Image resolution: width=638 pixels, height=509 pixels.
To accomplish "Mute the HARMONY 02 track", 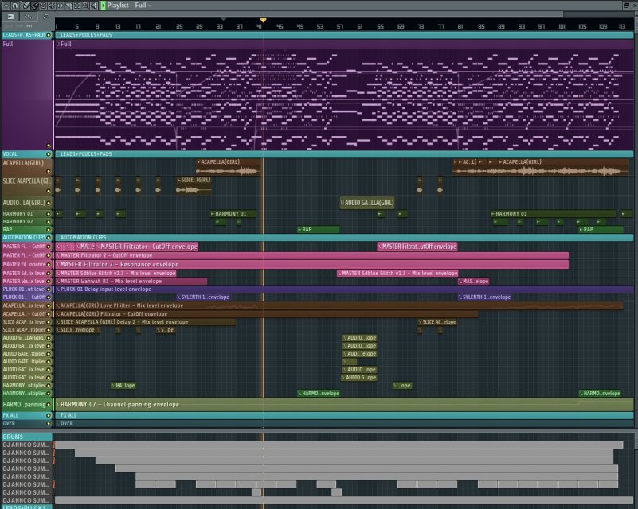I will pyautogui.click(x=49, y=222).
